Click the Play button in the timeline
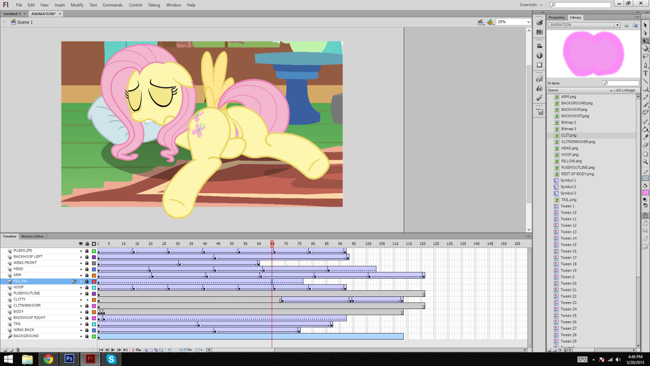 113,350
